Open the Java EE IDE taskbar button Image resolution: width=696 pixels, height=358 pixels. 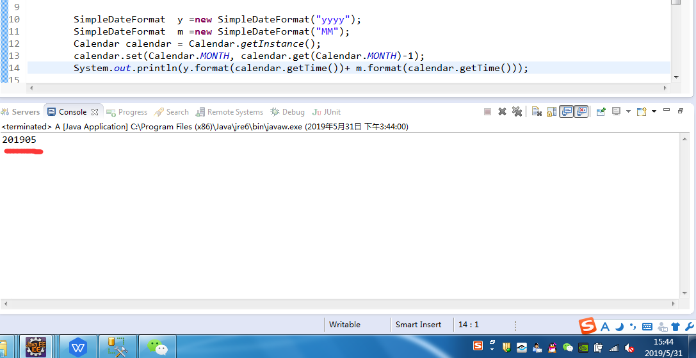(x=35, y=347)
